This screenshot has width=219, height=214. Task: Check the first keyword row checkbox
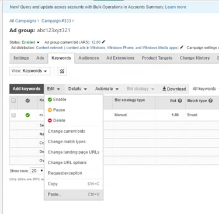(13, 115)
